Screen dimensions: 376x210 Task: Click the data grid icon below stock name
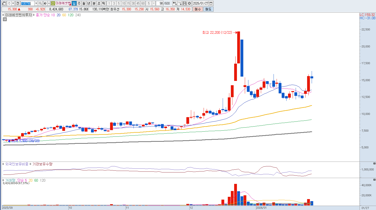(x=5, y=19)
